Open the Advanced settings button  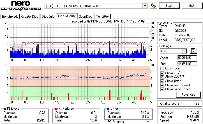point(188,94)
